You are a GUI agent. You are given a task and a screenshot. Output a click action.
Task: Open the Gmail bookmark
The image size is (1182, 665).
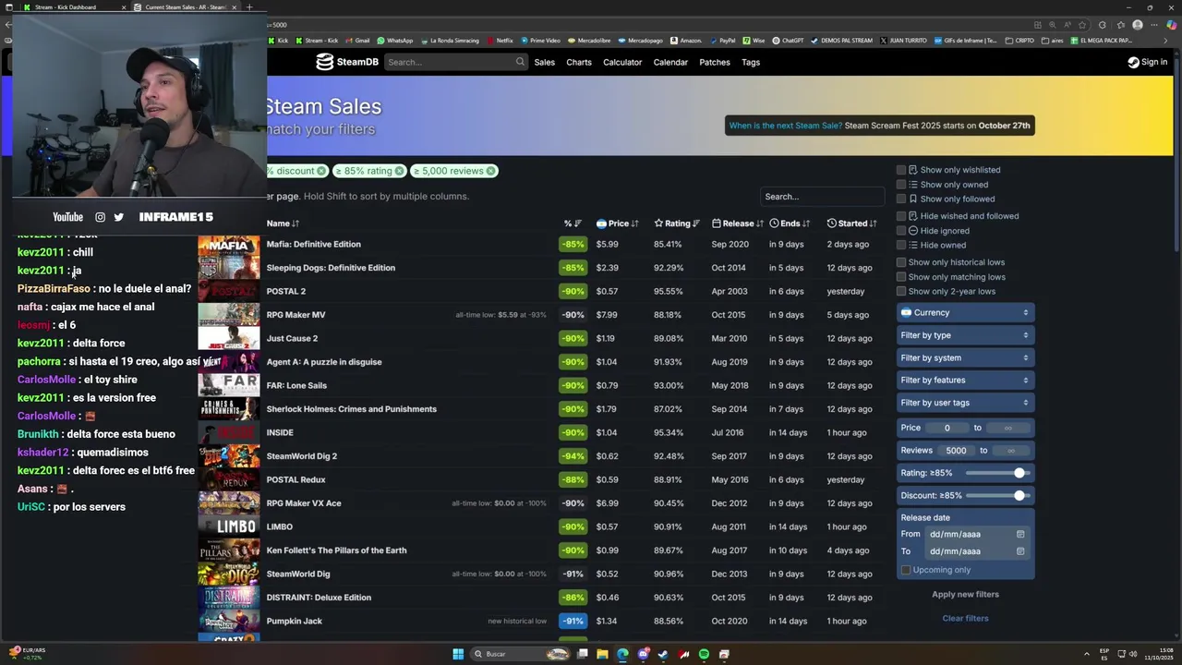pos(357,41)
